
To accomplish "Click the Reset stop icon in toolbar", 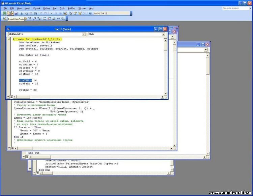I will [x=60, y=13].
